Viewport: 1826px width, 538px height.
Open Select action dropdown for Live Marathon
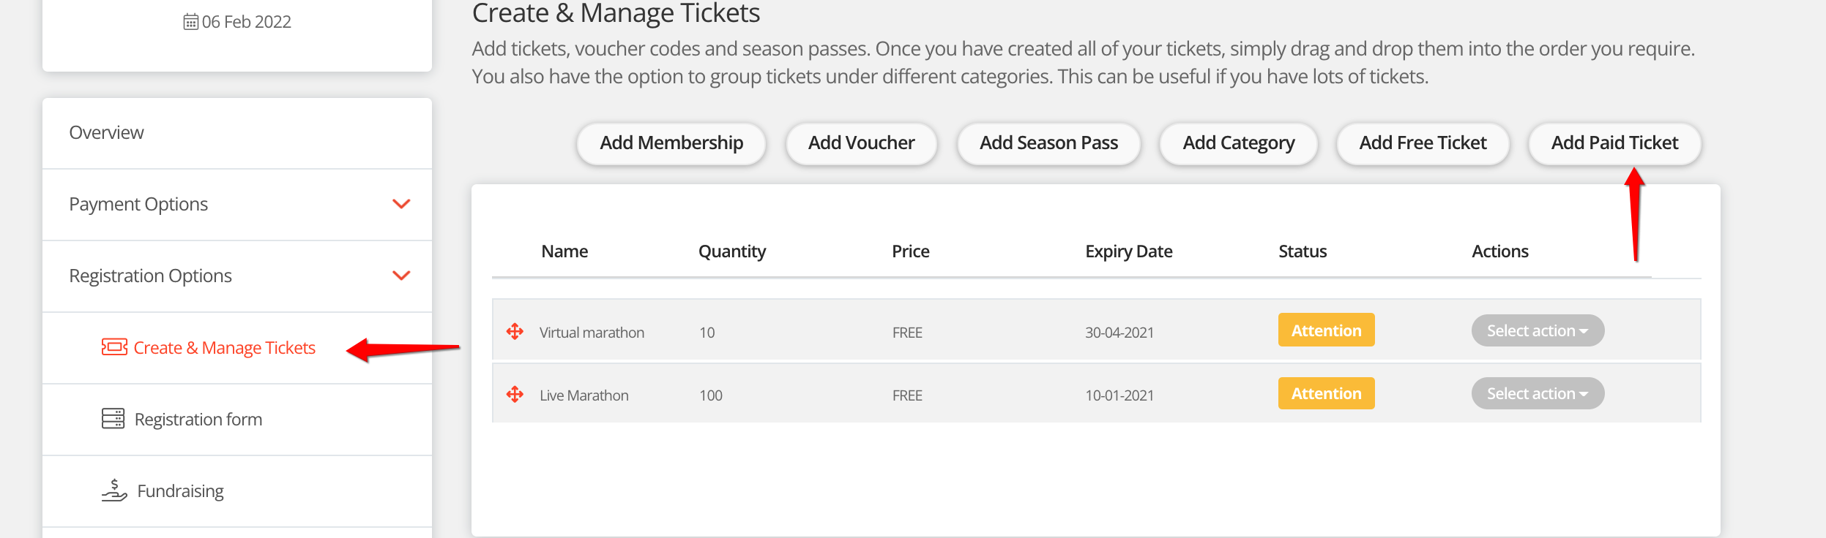pos(1537,394)
